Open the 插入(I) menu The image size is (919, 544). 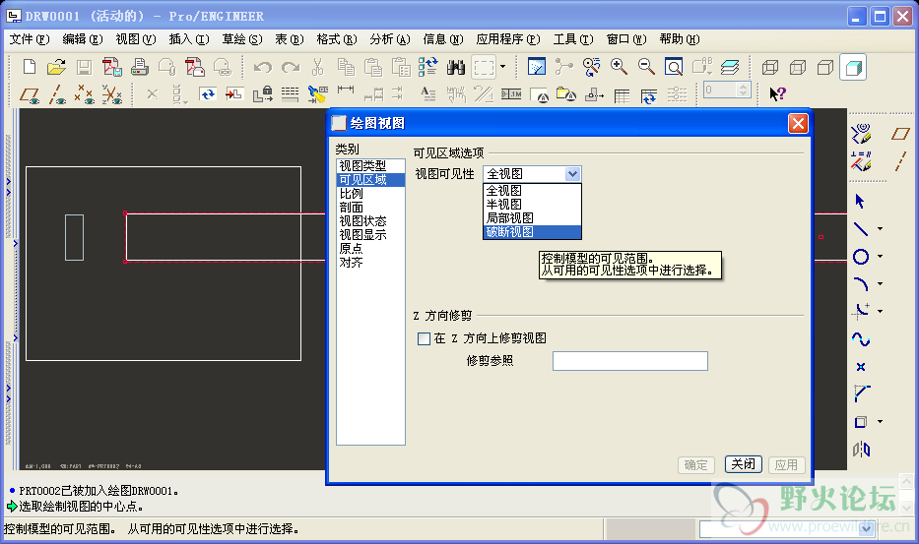[189, 39]
